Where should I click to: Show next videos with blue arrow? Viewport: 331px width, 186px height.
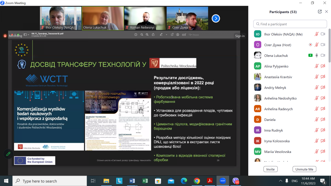pos(216,18)
